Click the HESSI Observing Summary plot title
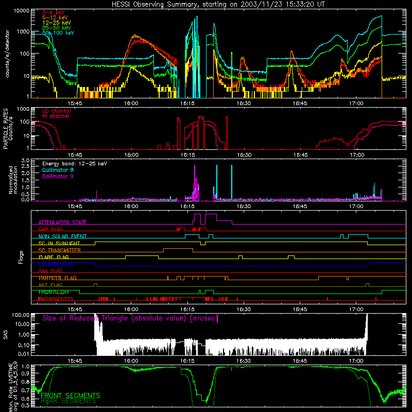Viewport: 412px width, 412px height. (218, 5)
